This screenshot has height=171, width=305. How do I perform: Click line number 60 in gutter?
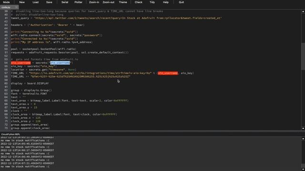pyautogui.click(x=6, y=84)
